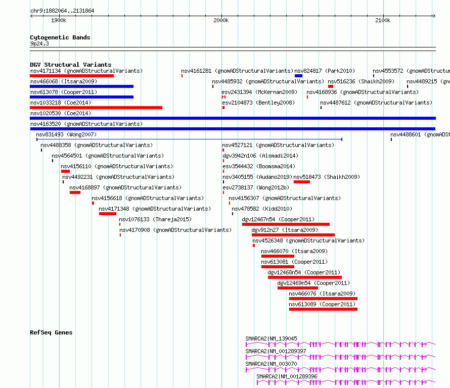This screenshot has width=450, height=388.
Task: Click SMARCA2|NM_139045 gene label
Action: pyautogui.click(x=271, y=338)
